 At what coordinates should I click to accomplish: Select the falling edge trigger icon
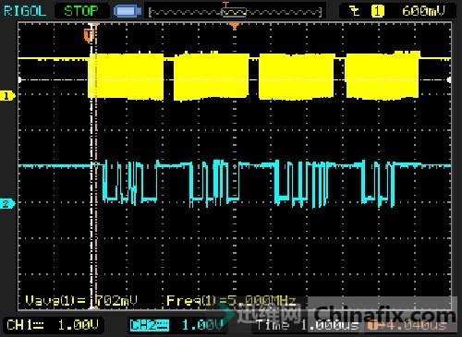[x=355, y=11]
